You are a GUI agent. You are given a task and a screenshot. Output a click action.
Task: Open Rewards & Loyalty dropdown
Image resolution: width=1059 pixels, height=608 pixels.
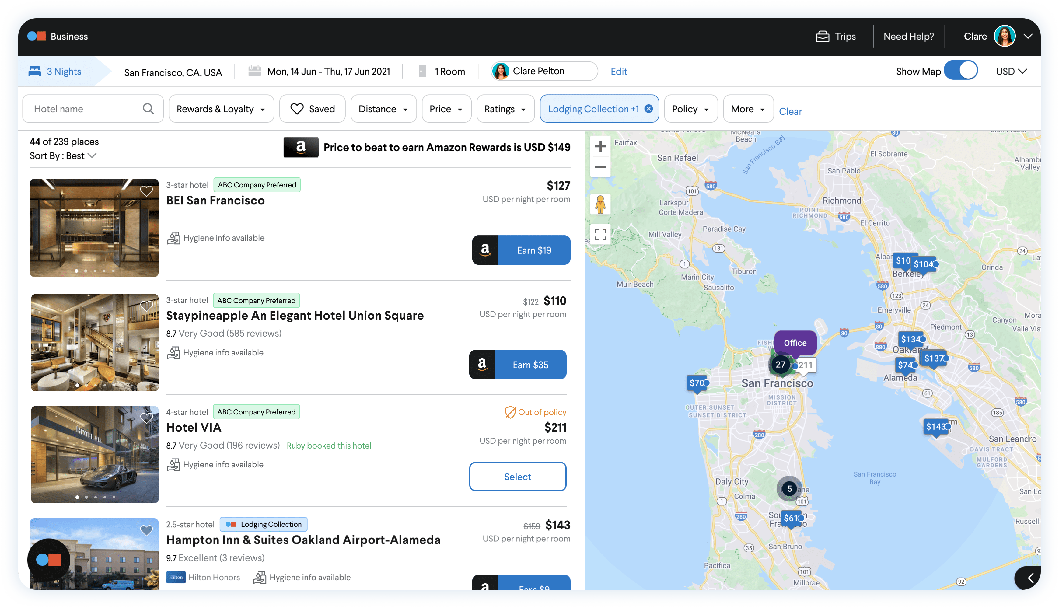click(x=221, y=109)
